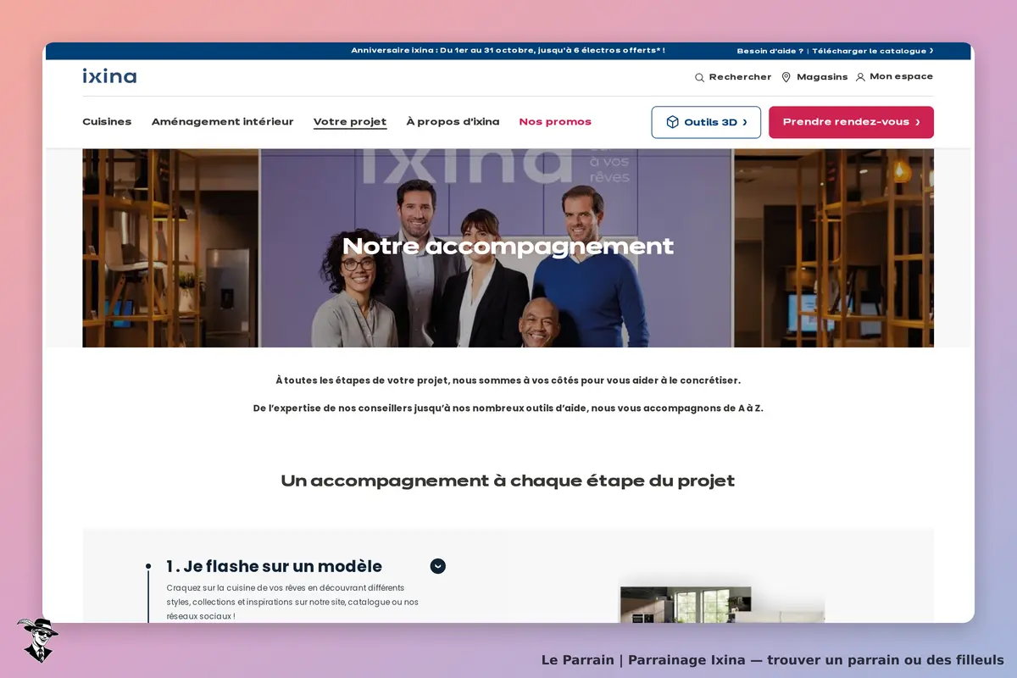Click the Magasins location pin icon
The width and height of the screenshot is (1017, 678).
786,77
